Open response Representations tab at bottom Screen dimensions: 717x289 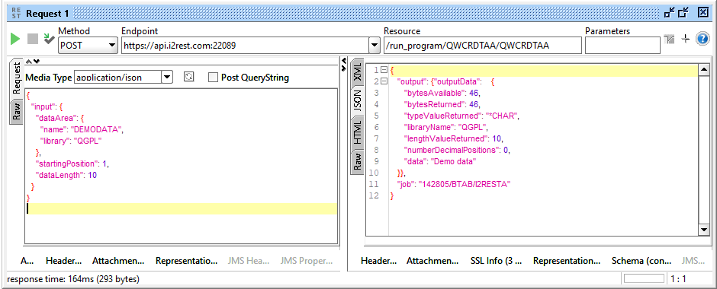(567, 261)
